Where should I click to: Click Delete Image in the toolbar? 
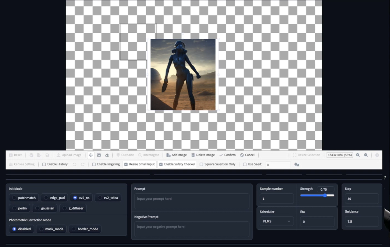pos(203,155)
